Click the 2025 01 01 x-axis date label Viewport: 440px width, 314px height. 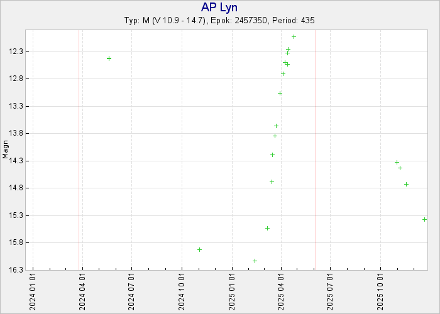[x=231, y=291]
